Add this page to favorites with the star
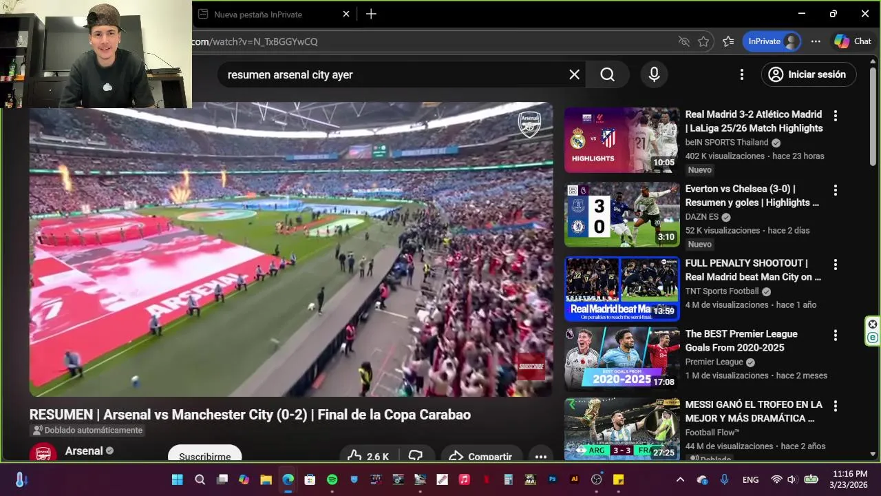This screenshot has height=496, width=881. click(703, 41)
